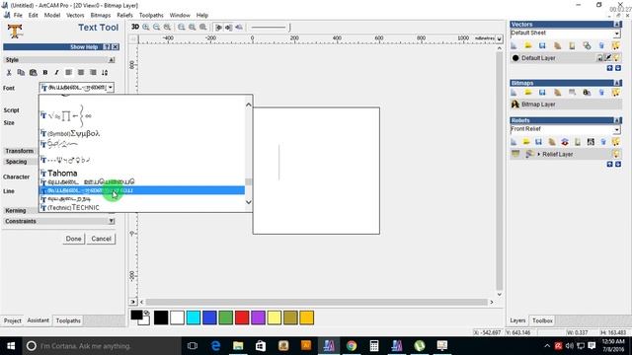Toggle Default Layer lock icon
The height and width of the screenshot is (355, 632).
[x=599, y=58]
